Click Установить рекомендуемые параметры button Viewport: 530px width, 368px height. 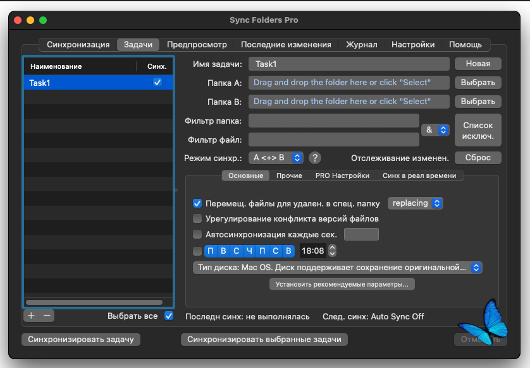click(342, 284)
